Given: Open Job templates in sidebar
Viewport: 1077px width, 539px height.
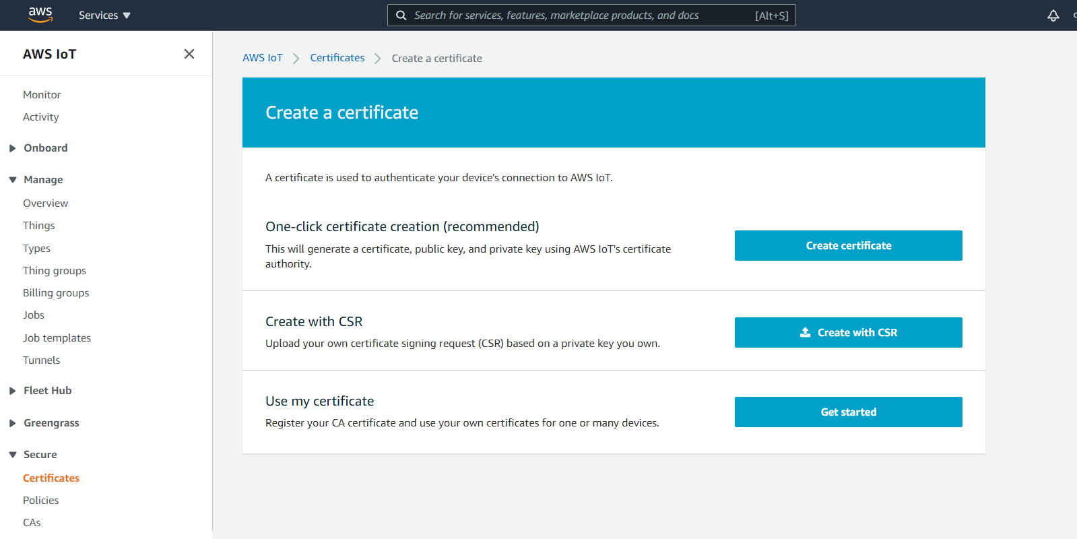Looking at the screenshot, I should coord(57,338).
